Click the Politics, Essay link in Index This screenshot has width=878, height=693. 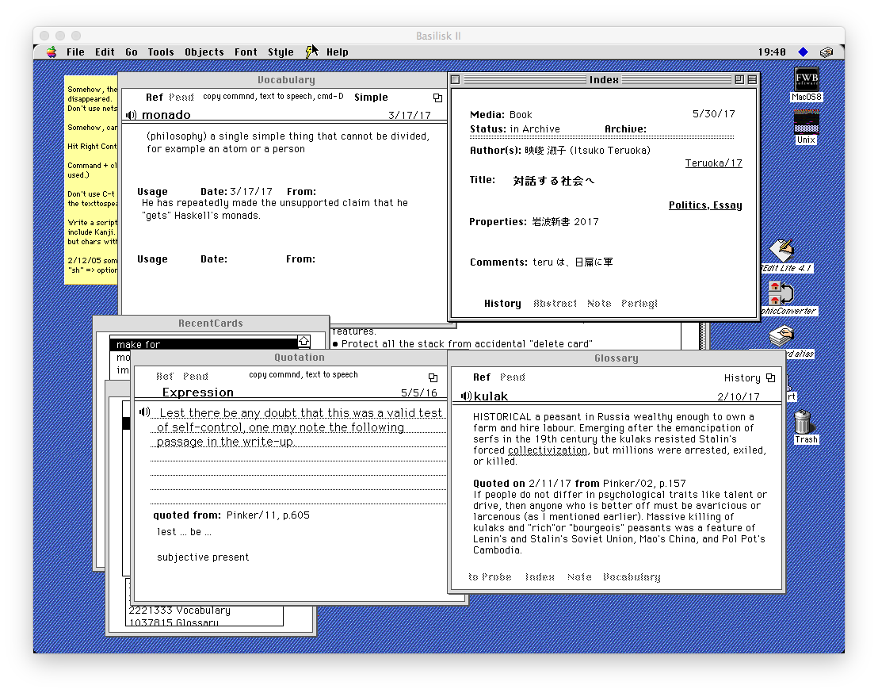pos(705,205)
